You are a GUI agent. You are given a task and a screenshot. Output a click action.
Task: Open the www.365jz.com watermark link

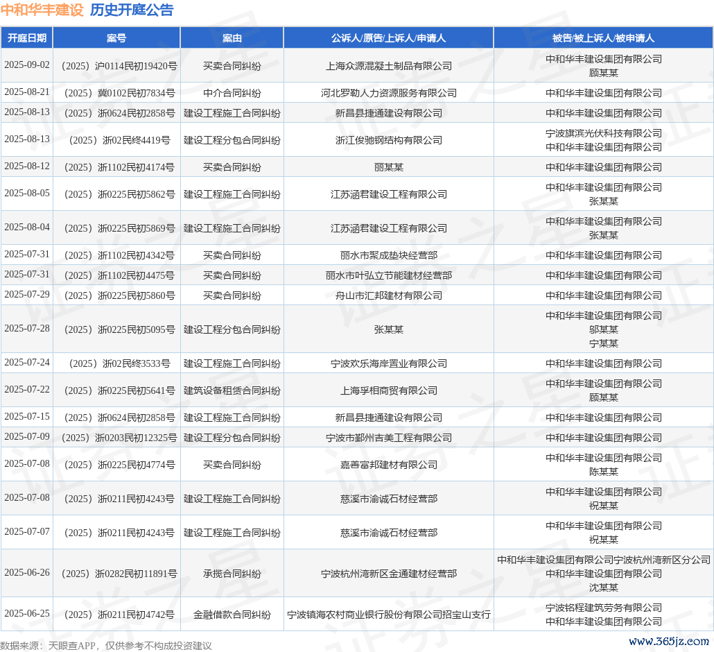coord(669,642)
